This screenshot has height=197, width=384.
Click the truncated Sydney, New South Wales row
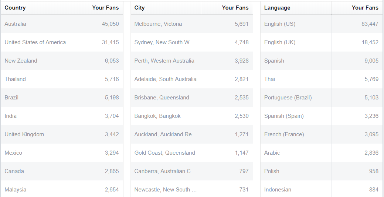tap(191, 42)
